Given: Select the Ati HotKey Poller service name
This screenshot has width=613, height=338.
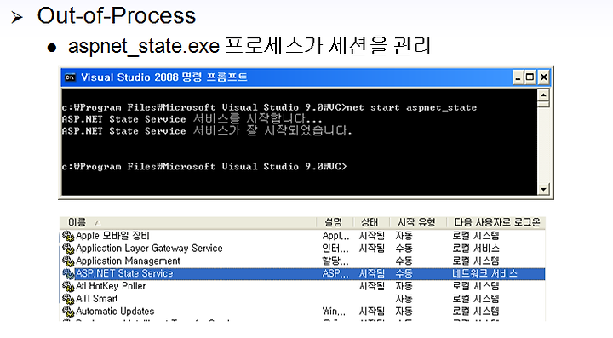Looking at the screenshot, I should (x=111, y=286).
